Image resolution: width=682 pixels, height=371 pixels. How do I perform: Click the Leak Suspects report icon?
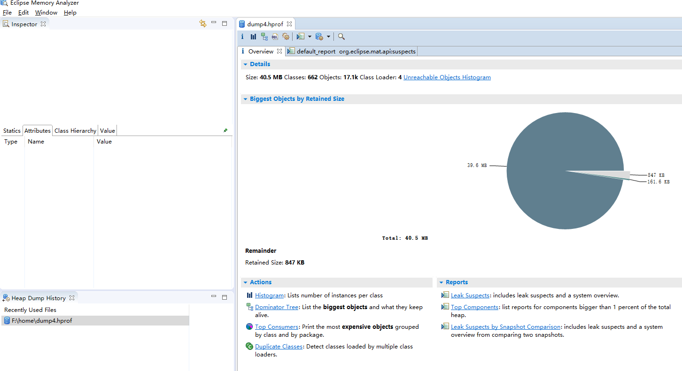pyautogui.click(x=445, y=295)
